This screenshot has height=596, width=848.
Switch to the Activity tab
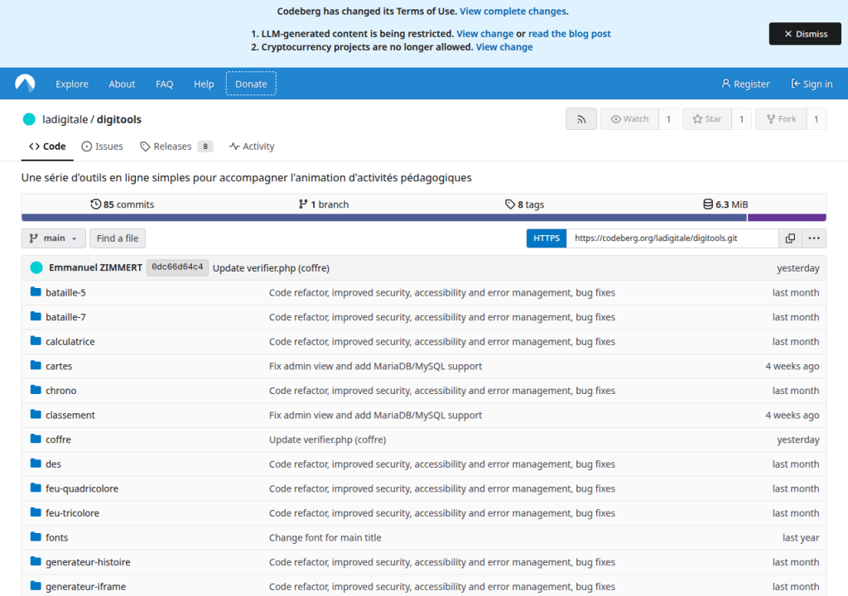tap(252, 146)
